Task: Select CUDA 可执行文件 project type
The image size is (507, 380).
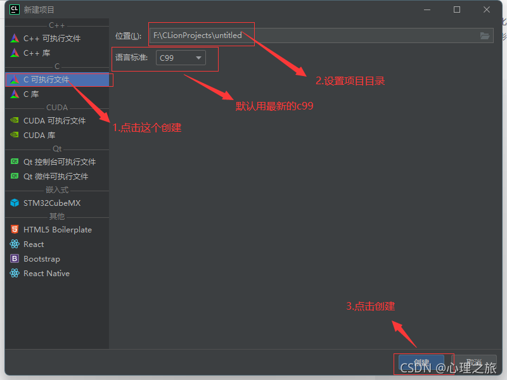Action: (57, 121)
